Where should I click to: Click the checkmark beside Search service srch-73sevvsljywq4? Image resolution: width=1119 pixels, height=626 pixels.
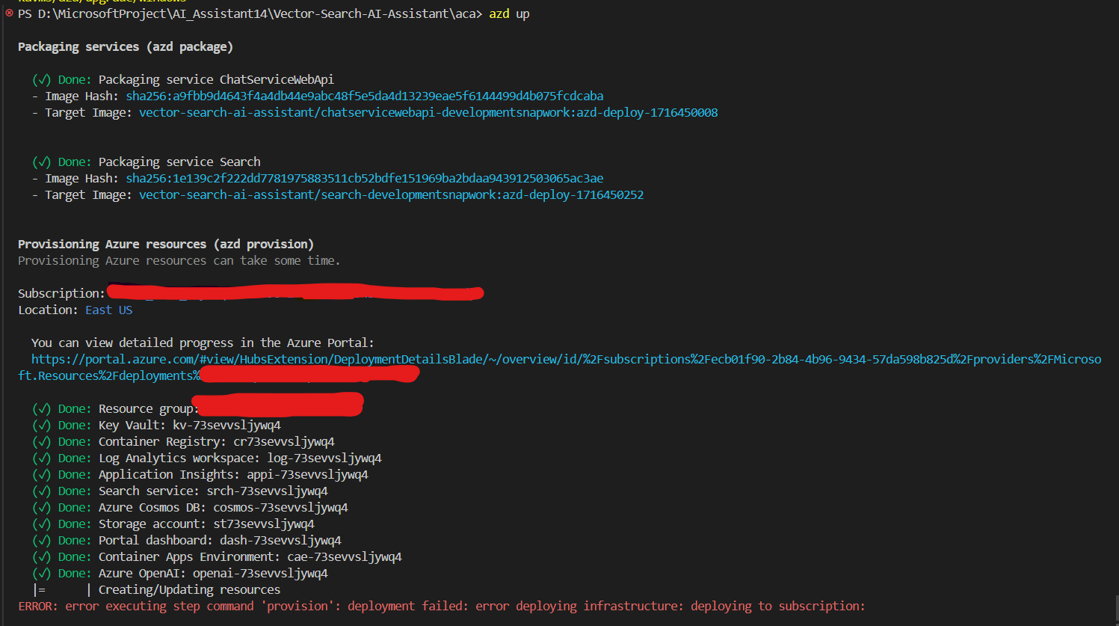coord(41,491)
